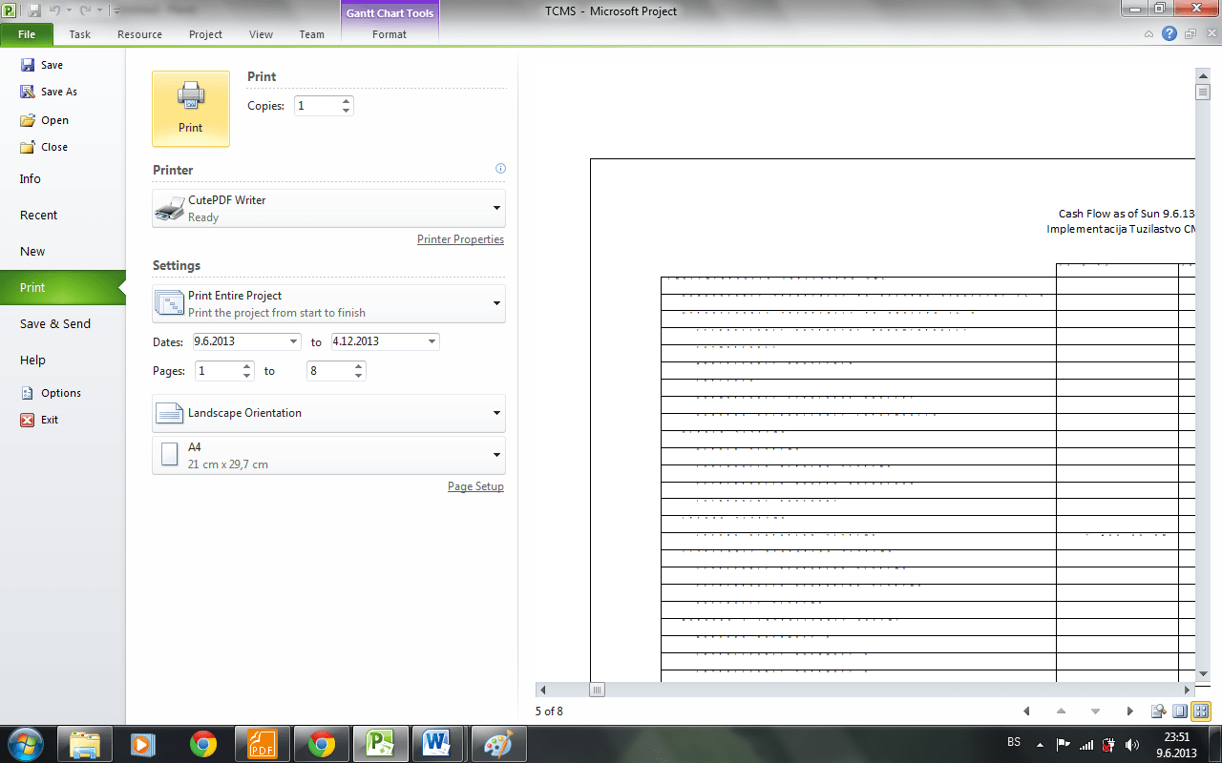1222x763 pixels.
Task: Increase the ending page number stepper
Action: [x=359, y=366]
